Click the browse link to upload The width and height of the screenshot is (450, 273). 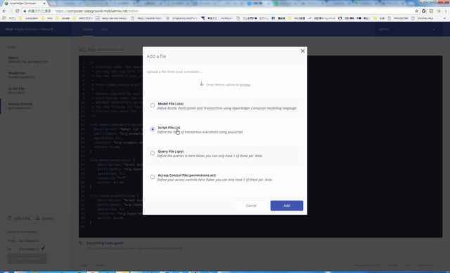(245, 85)
